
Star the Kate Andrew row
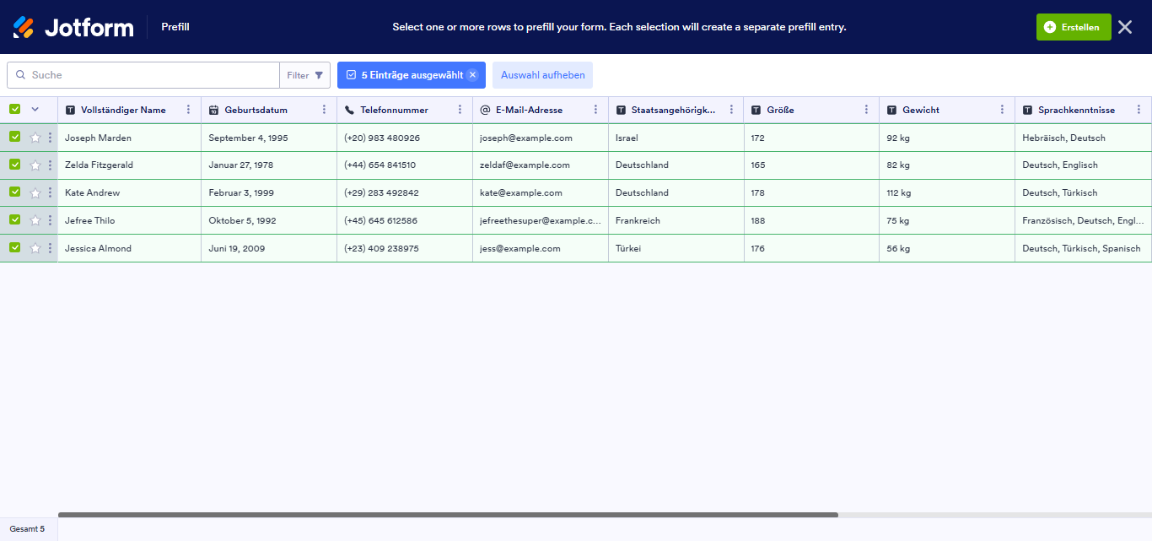35,193
